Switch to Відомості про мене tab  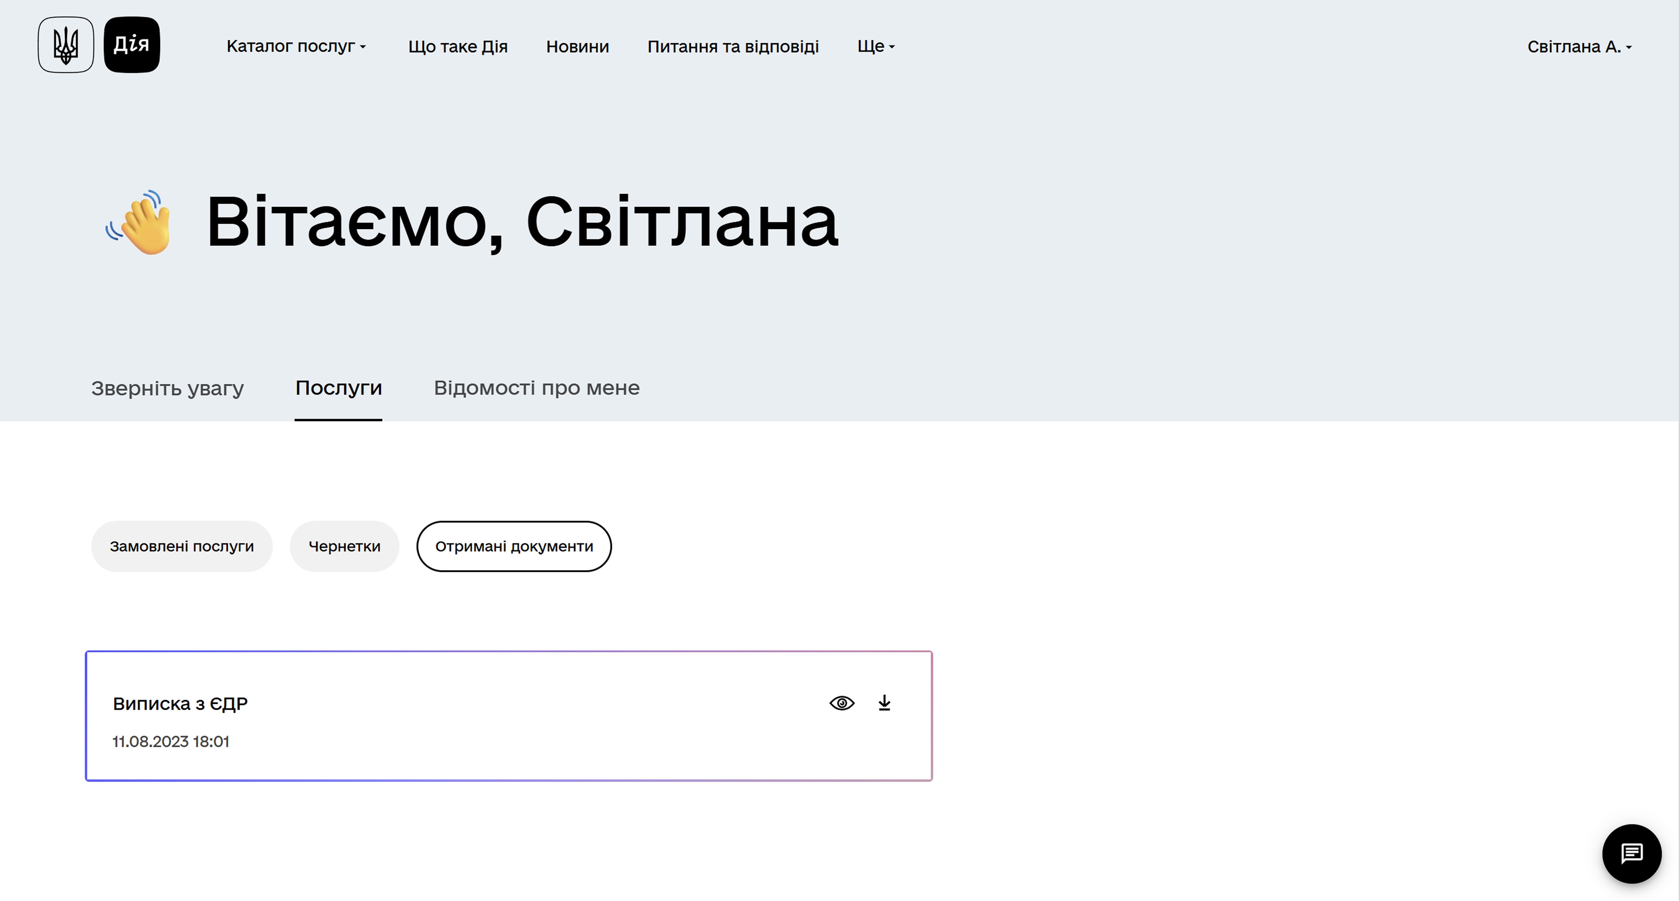pyautogui.click(x=536, y=388)
